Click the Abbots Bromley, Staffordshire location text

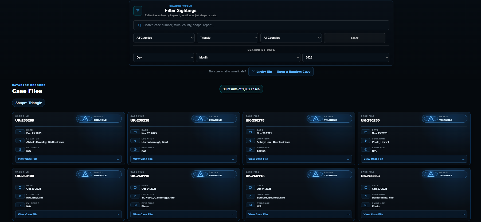pos(45,142)
